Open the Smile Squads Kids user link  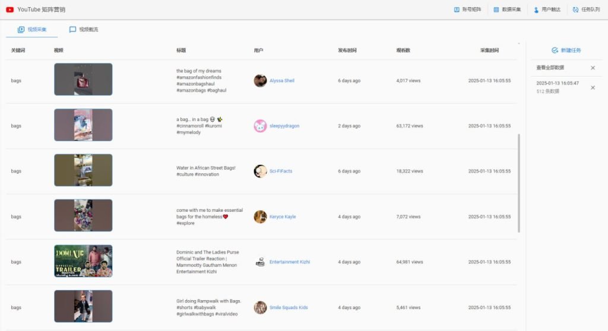coord(289,307)
